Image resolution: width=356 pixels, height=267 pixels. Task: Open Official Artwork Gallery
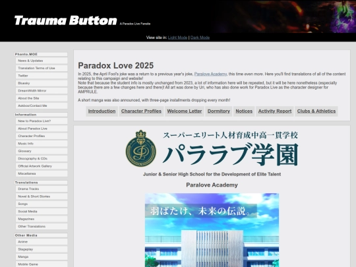pos(42,166)
